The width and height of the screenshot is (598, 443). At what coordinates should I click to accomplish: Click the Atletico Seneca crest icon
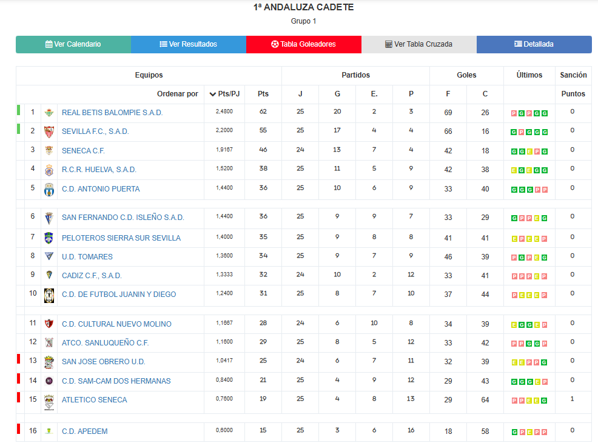pyautogui.click(x=49, y=402)
